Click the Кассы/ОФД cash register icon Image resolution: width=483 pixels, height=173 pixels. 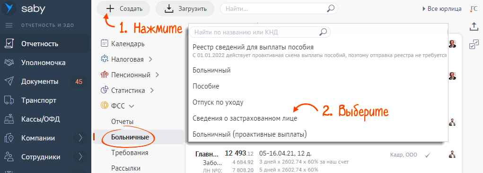(9, 119)
